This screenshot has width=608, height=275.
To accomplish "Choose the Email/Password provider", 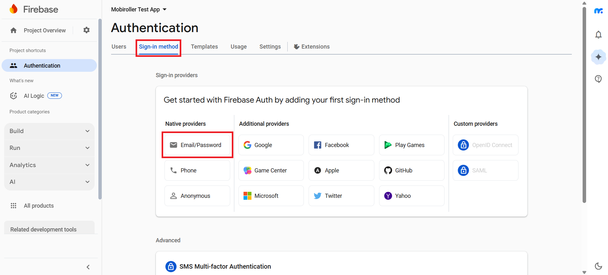I will tap(197, 145).
